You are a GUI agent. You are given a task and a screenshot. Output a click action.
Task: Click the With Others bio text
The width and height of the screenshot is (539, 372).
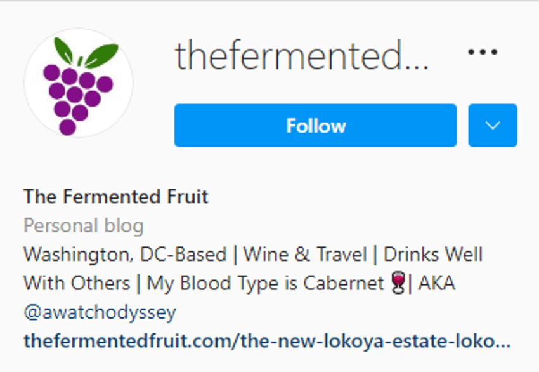77,283
